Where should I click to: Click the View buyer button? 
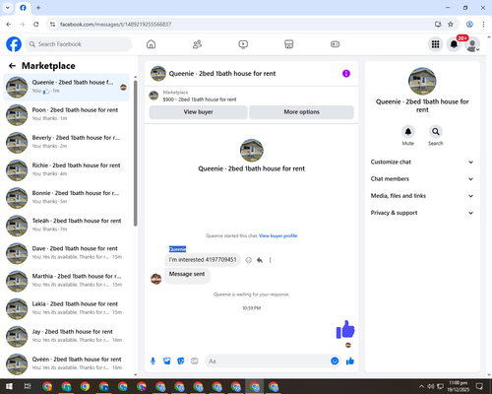pyautogui.click(x=198, y=112)
